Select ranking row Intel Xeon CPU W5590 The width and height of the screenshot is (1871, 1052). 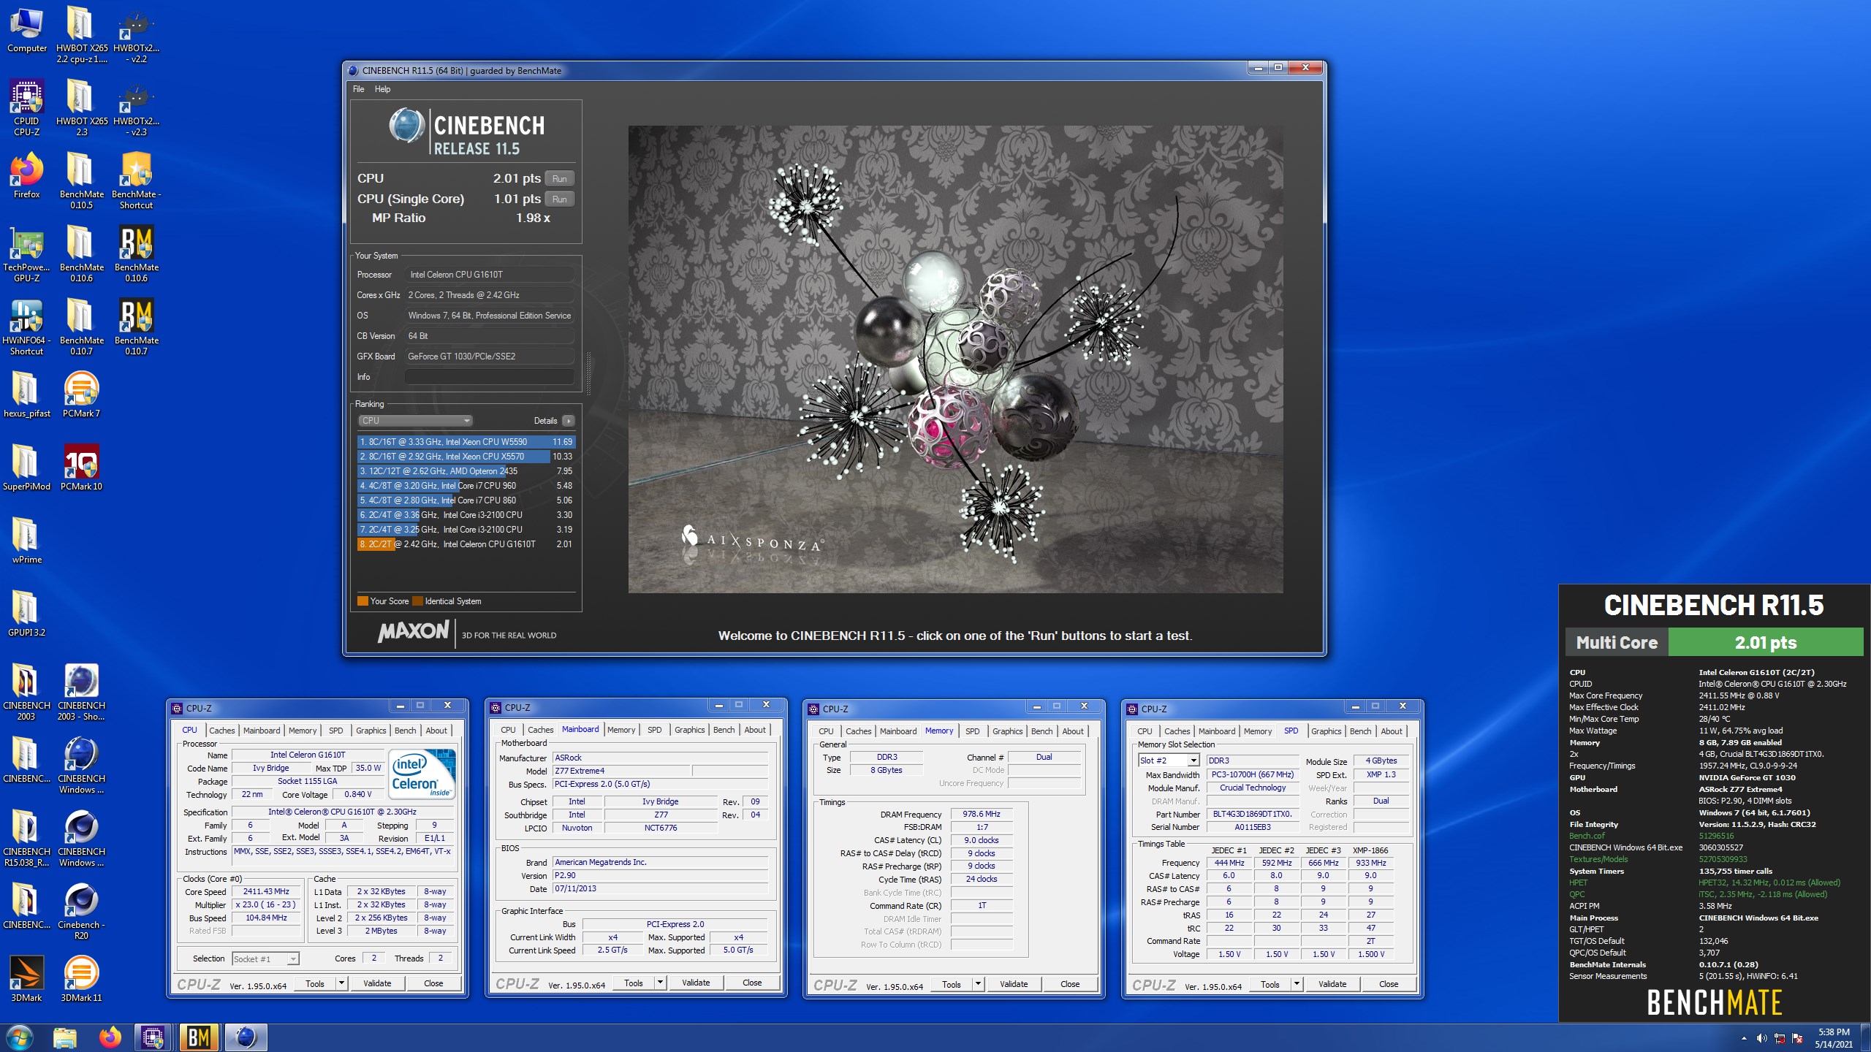pos(466,442)
